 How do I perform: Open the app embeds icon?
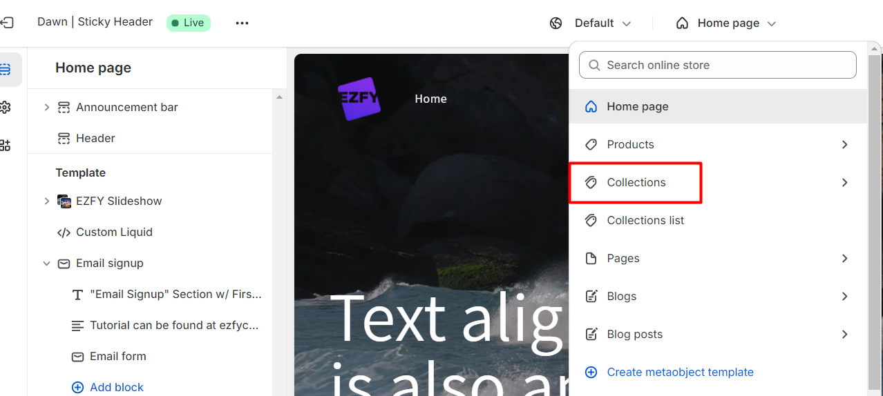click(x=6, y=145)
